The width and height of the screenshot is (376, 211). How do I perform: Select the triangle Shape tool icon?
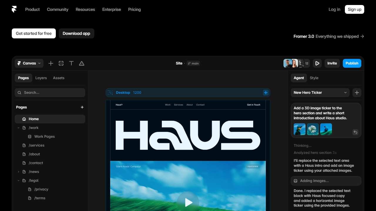point(82,63)
